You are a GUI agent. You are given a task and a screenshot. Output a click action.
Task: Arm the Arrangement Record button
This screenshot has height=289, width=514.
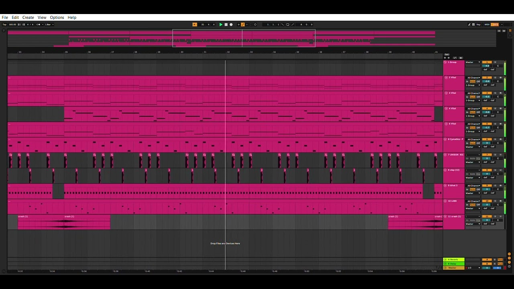click(x=231, y=24)
